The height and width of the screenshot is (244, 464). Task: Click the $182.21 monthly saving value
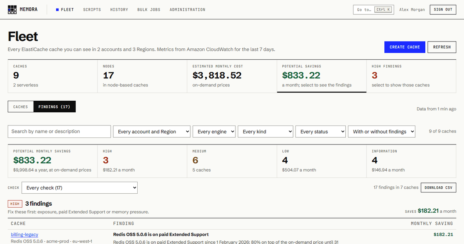tap(443, 234)
